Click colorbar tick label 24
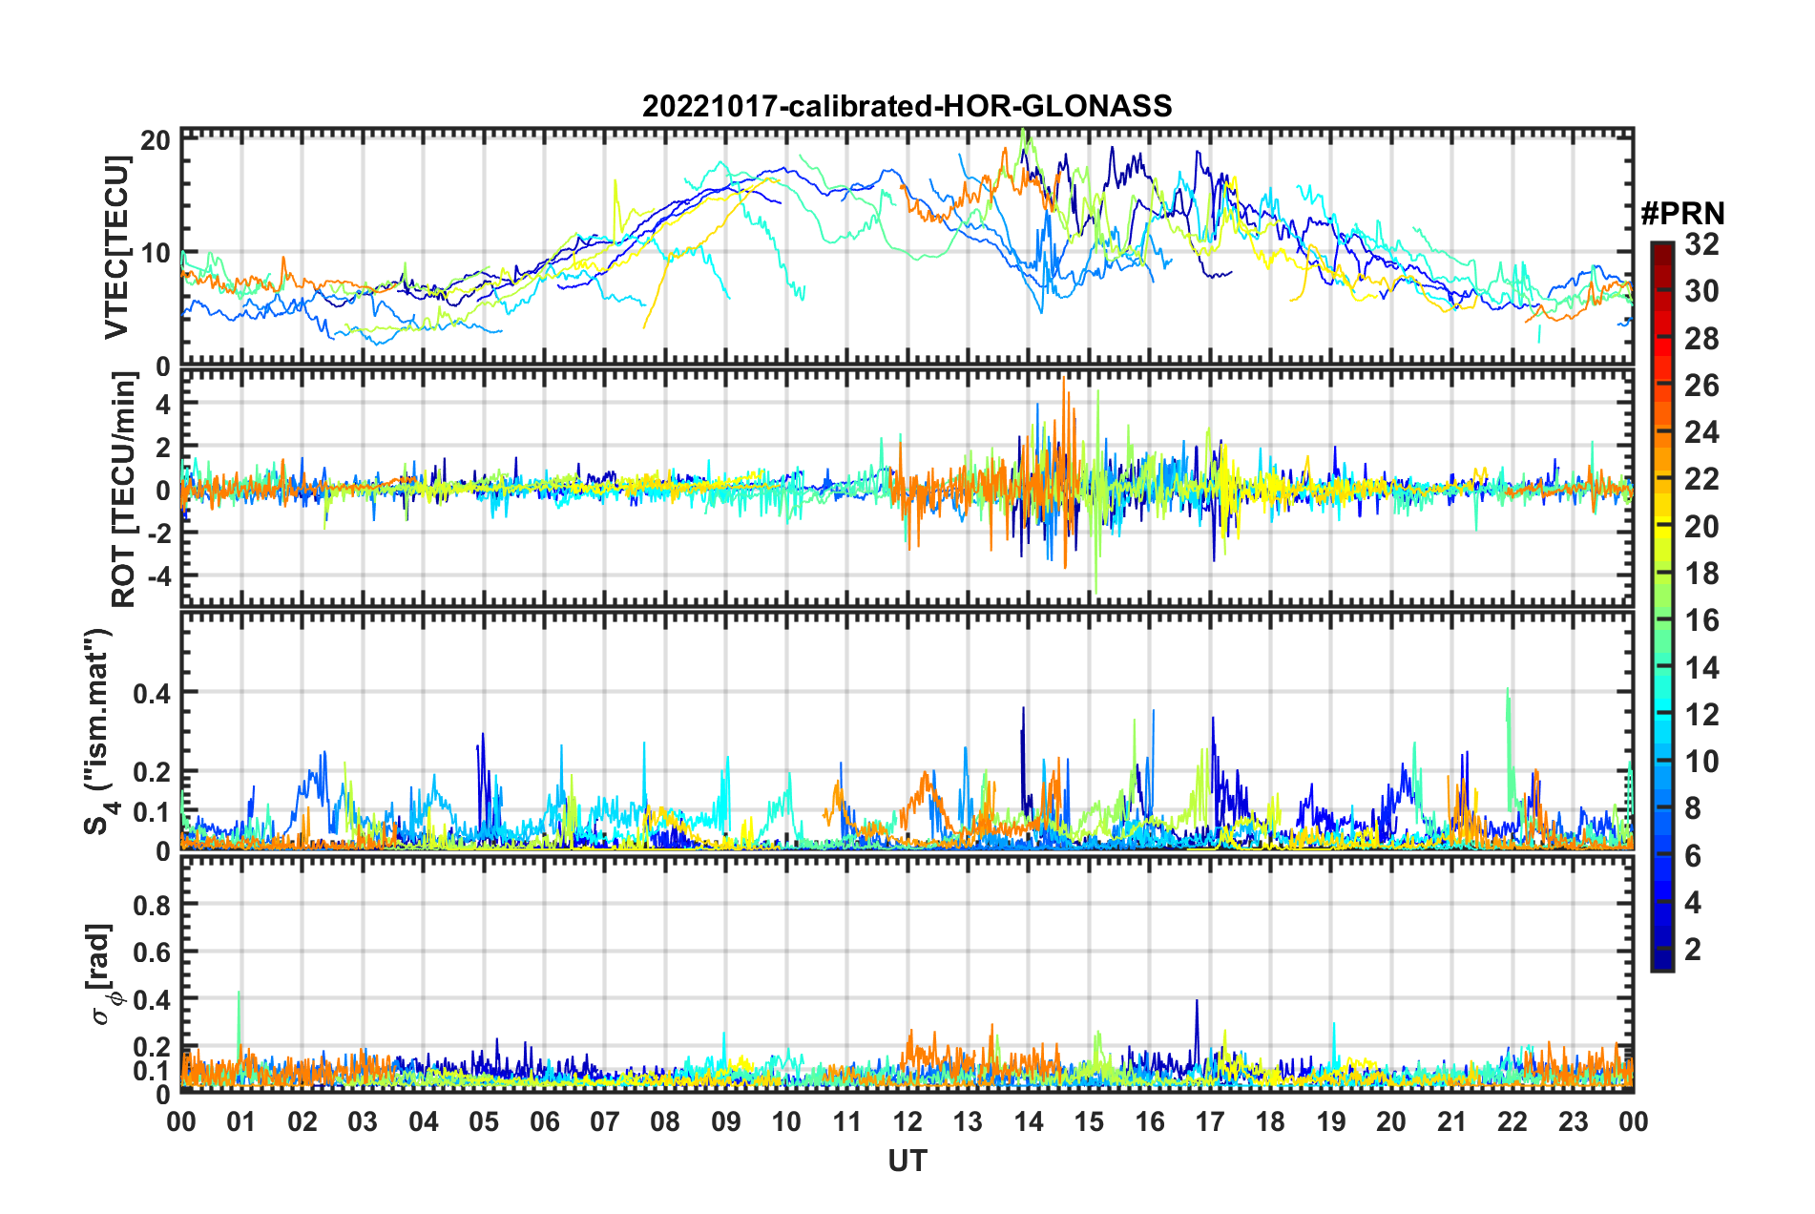 click(1701, 432)
